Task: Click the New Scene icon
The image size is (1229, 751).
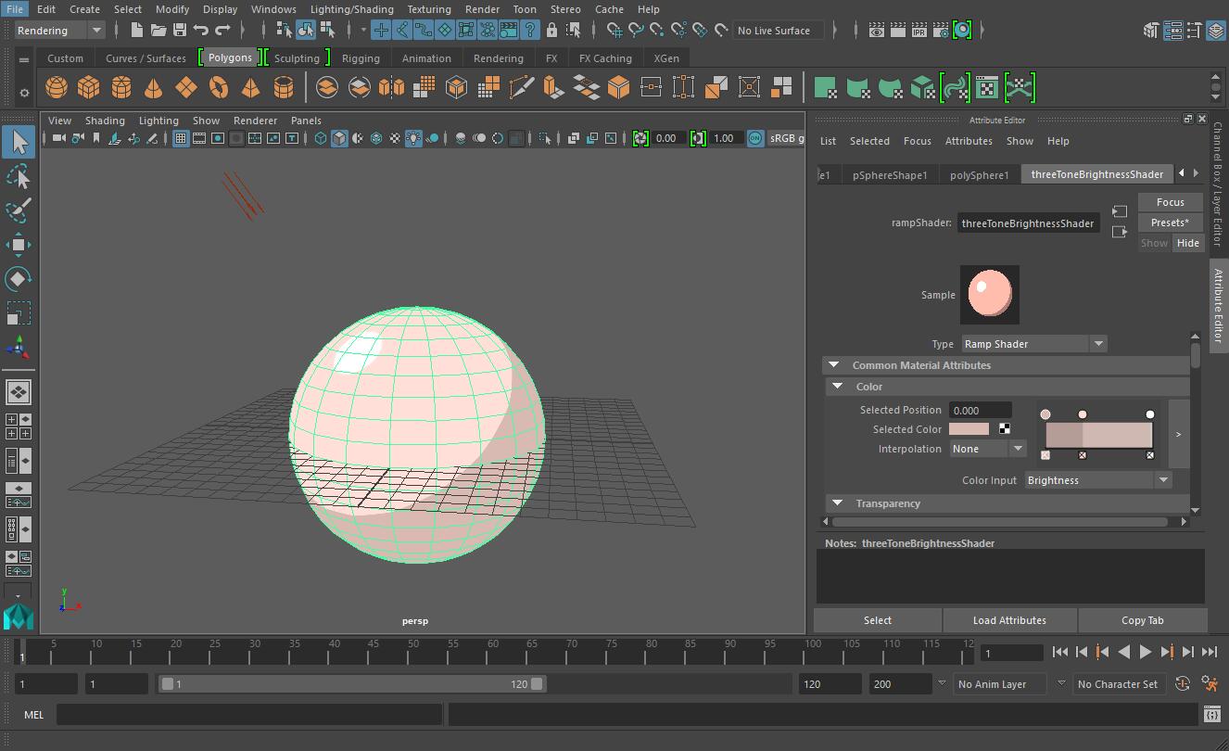Action: [x=137, y=31]
